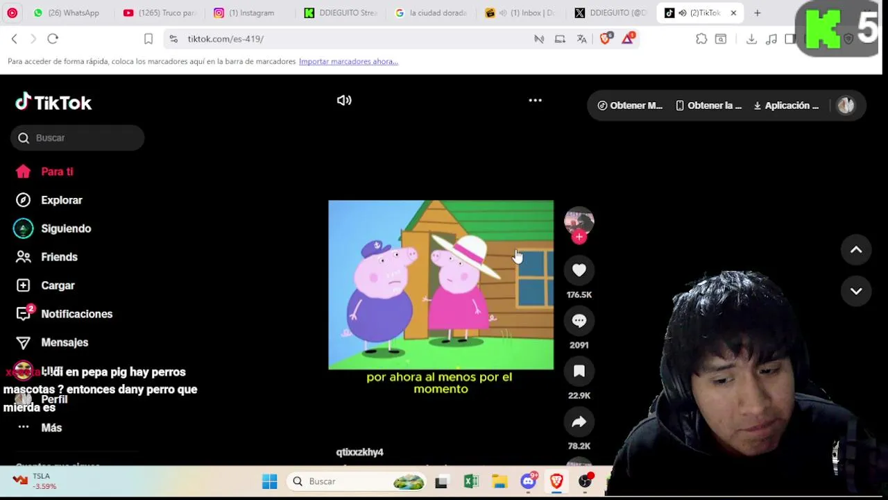888x500 pixels.
Task: Go to the previous video with the up chevron
Action: click(x=856, y=250)
